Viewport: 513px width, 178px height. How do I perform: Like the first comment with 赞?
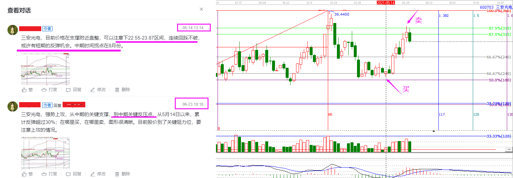pos(27,90)
